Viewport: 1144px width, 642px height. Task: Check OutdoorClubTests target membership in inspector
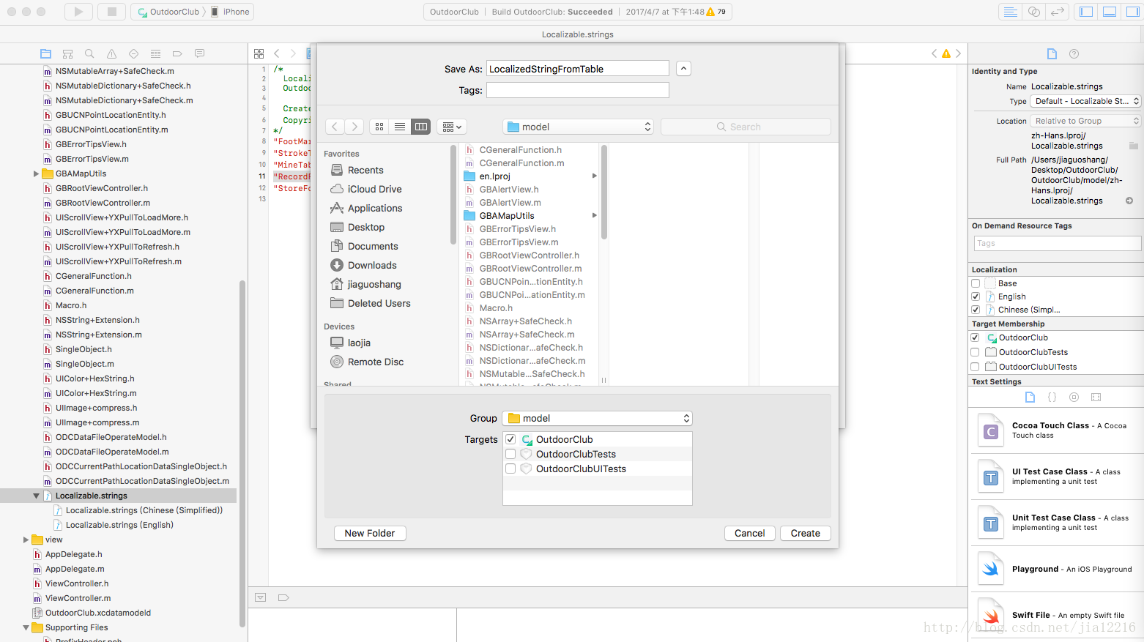click(975, 352)
